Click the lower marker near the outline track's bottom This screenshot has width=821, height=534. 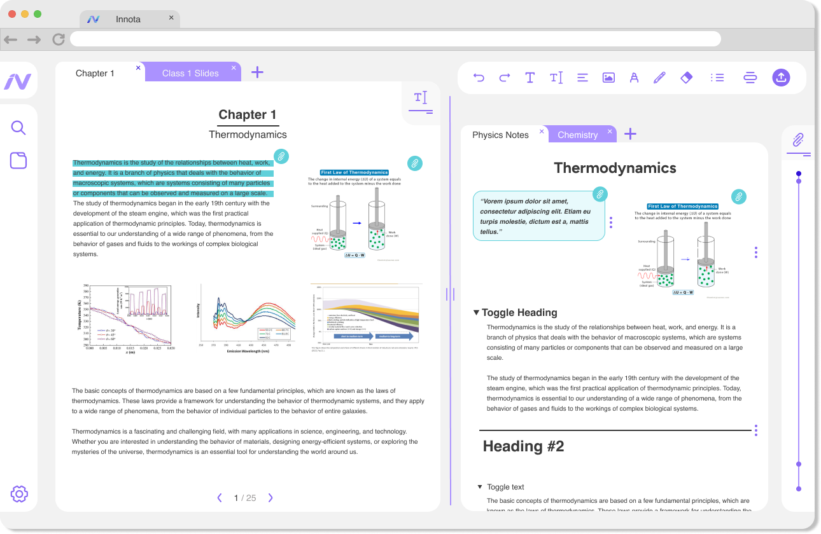pyautogui.click(x=799, y=464)
